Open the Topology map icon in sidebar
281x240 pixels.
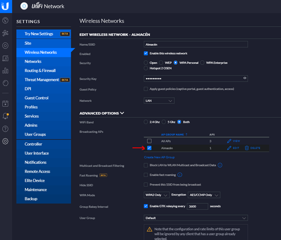pos(5,33)
